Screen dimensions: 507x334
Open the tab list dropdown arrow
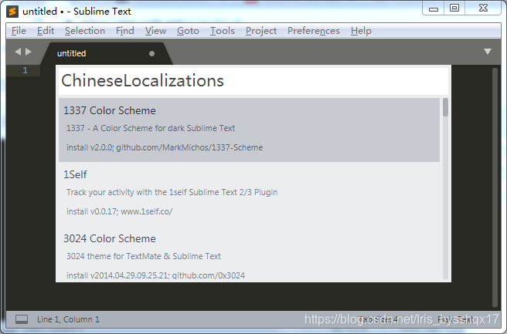488,52
